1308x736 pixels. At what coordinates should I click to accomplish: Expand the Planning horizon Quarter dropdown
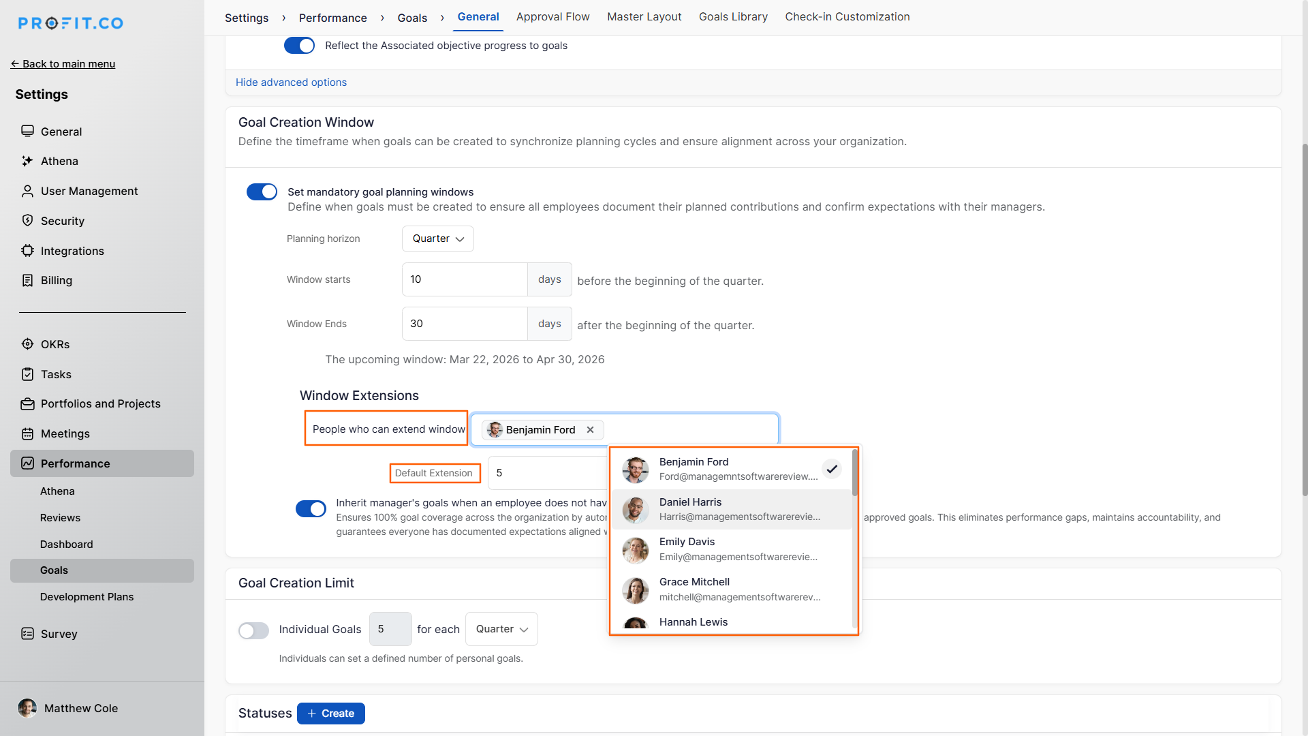(437, 239)
